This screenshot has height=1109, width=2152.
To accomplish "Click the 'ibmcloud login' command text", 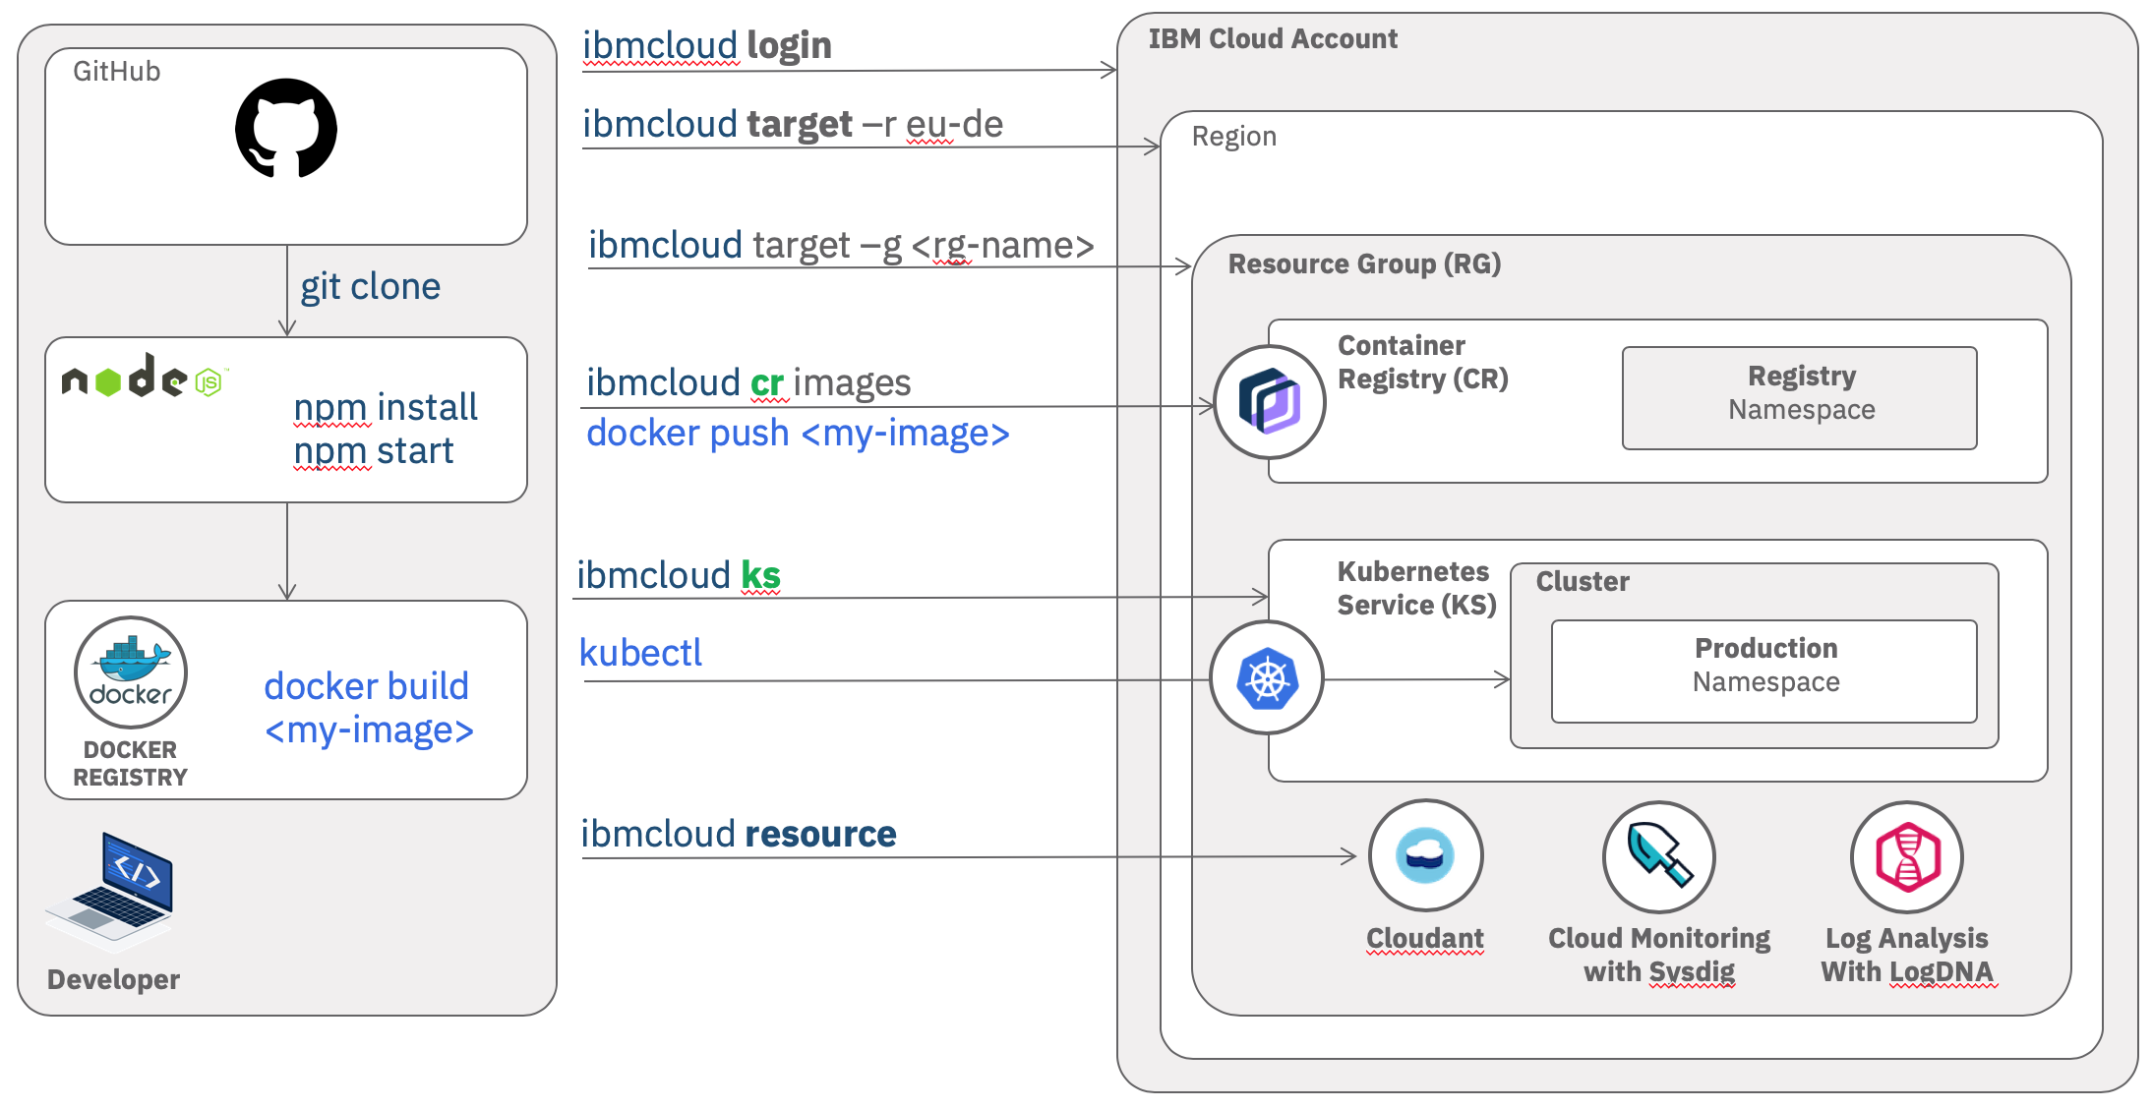I will click(x=707, y=45).
